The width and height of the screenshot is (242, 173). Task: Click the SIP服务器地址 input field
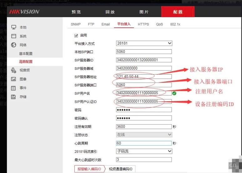(144, 76)
